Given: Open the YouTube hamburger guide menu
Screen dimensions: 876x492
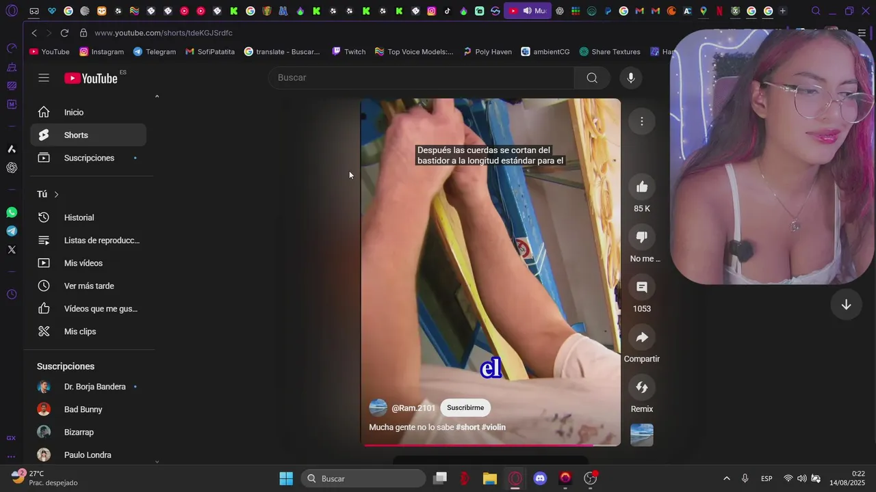Looking at the screenshot, I should tap(44, 78).
